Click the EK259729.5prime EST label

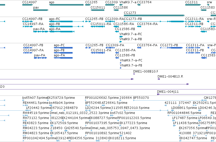pos(61,98)
